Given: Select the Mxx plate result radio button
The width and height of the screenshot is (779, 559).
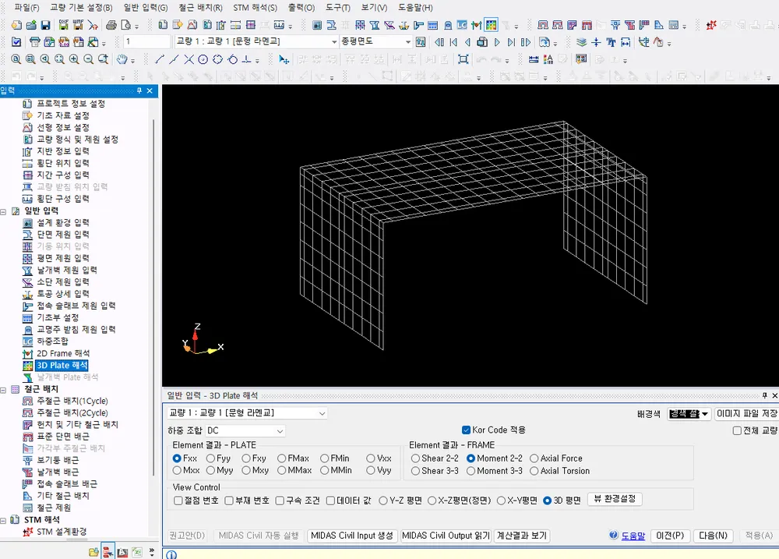Looking at the screenshot, I should point(177,470).
